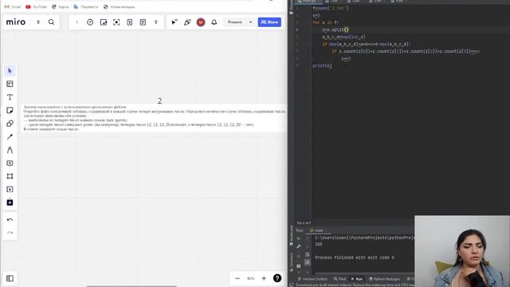Click the Miro horizontal scrollbar
The height and width of the screenshot is (287, 510).
tap(131, 286)
